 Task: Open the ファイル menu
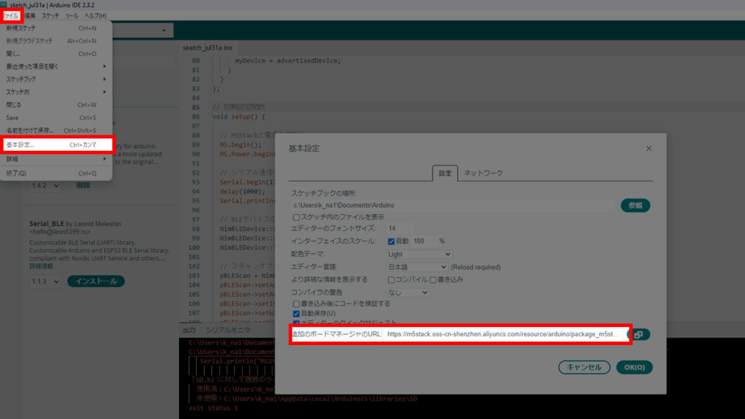[11, 16]
